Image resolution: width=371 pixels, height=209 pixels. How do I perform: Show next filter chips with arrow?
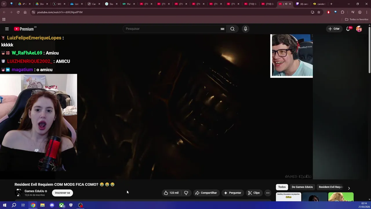[349, 188]
